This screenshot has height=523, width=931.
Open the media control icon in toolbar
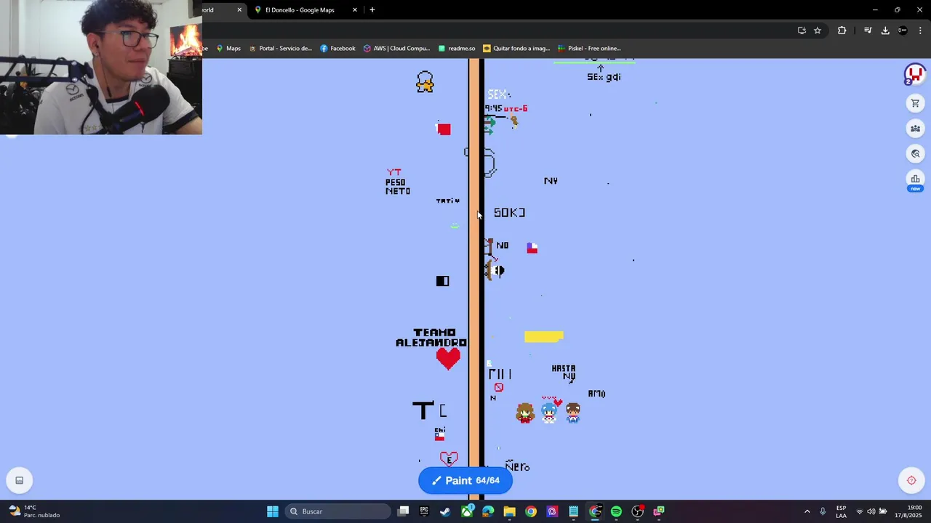pyautogui.click(x=868, y=31)
